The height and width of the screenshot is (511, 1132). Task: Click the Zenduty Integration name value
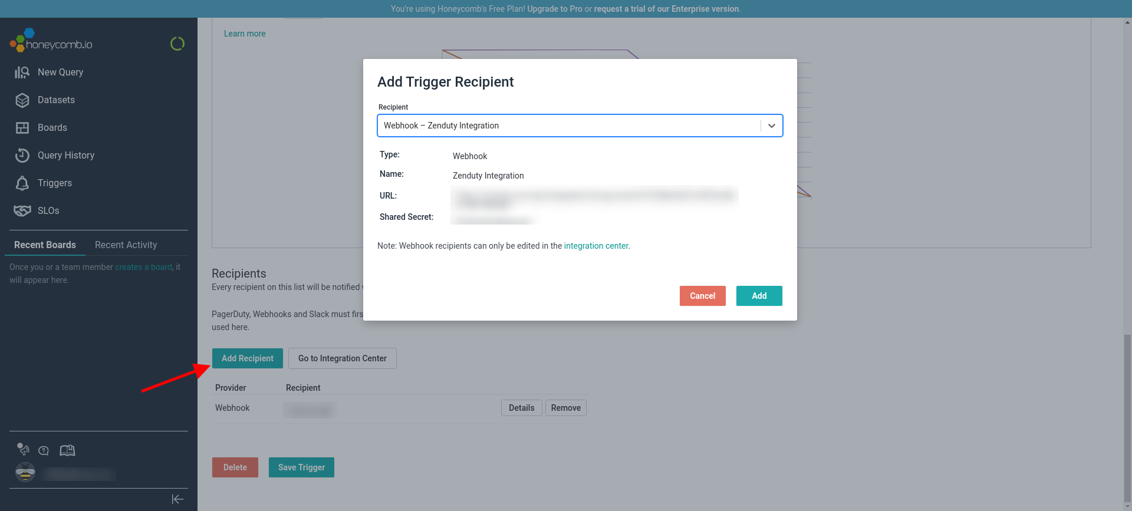(x=488, y=176)
